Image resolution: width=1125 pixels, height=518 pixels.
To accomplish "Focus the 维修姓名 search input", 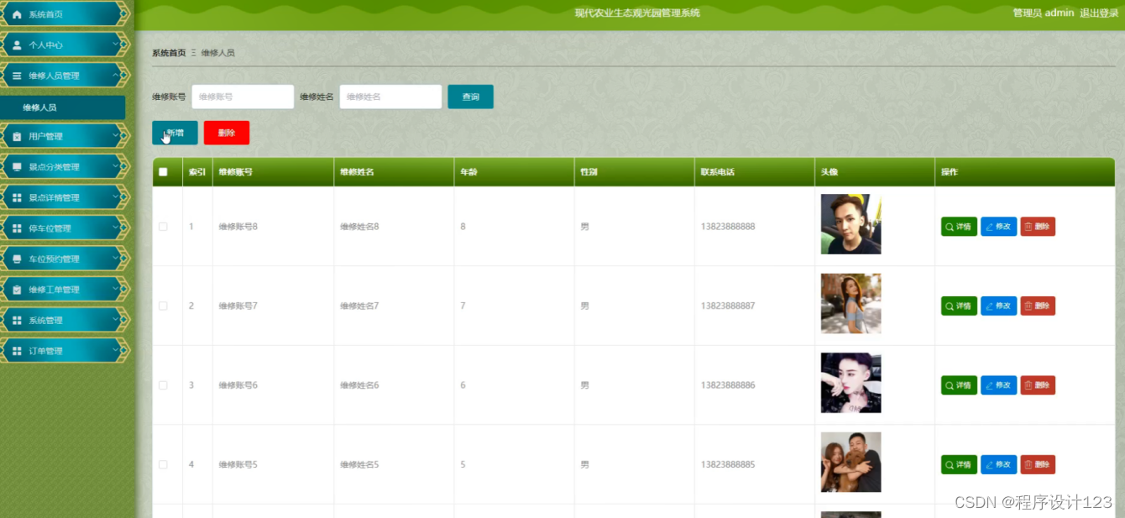I will click(390, 97).
